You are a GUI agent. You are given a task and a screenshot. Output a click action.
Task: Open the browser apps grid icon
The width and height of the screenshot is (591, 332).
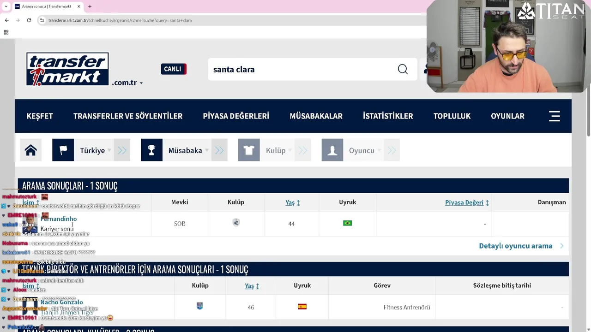[6, 32]
